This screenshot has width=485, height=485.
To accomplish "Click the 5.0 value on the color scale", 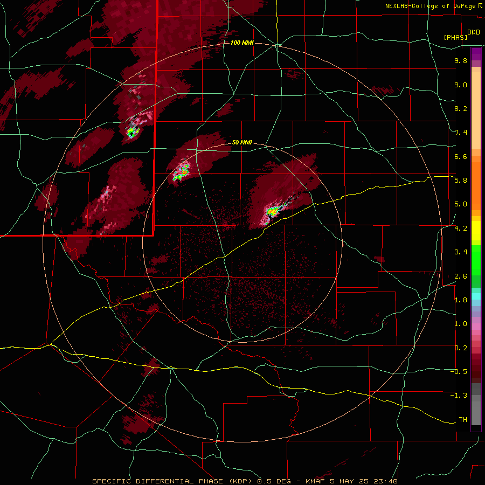I will [461, 204].
